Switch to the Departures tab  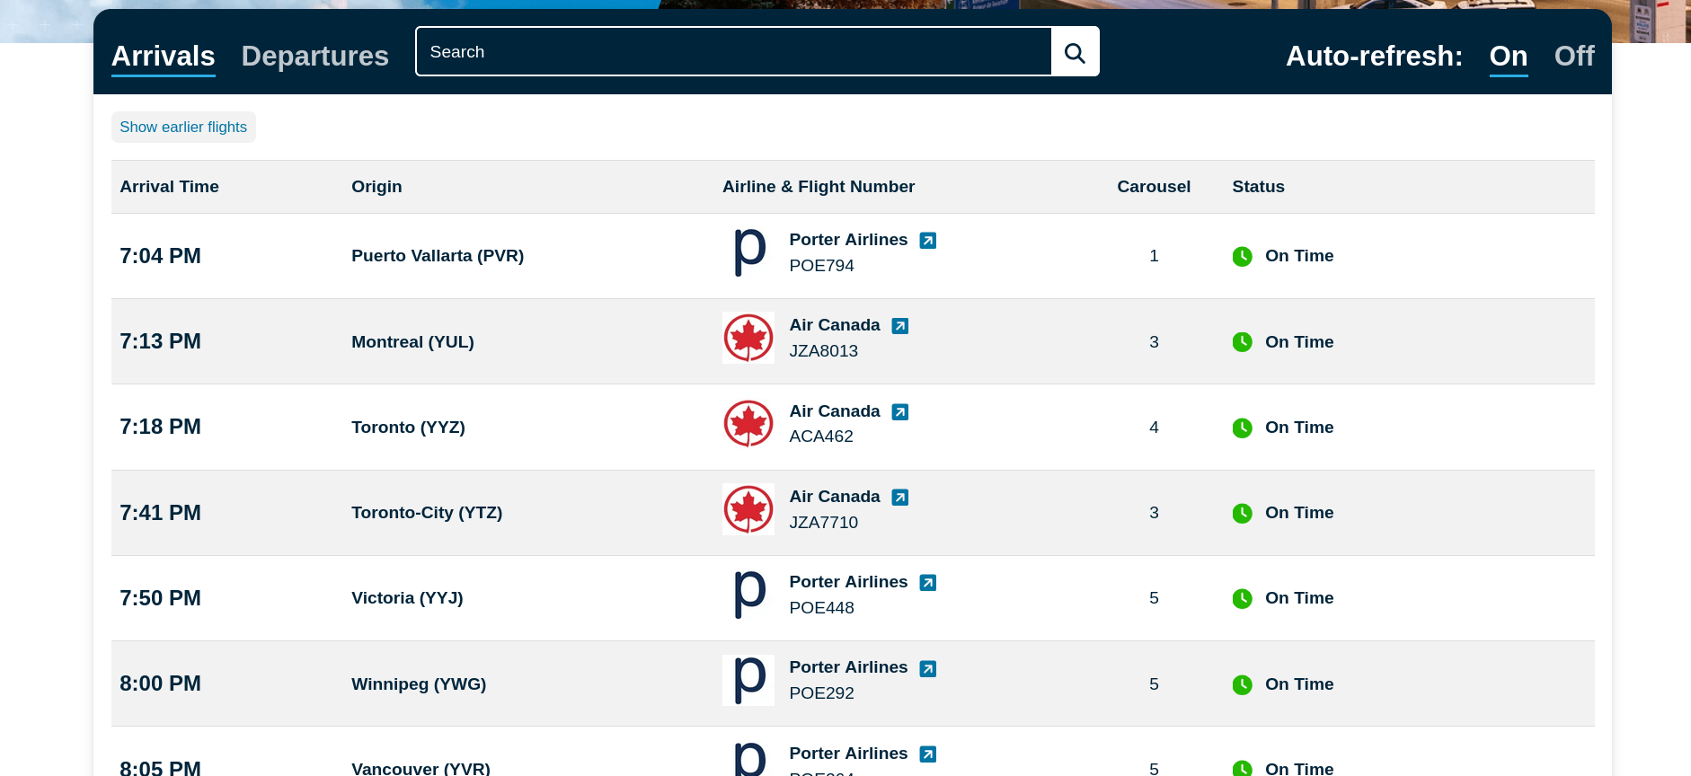click(314, 56)
